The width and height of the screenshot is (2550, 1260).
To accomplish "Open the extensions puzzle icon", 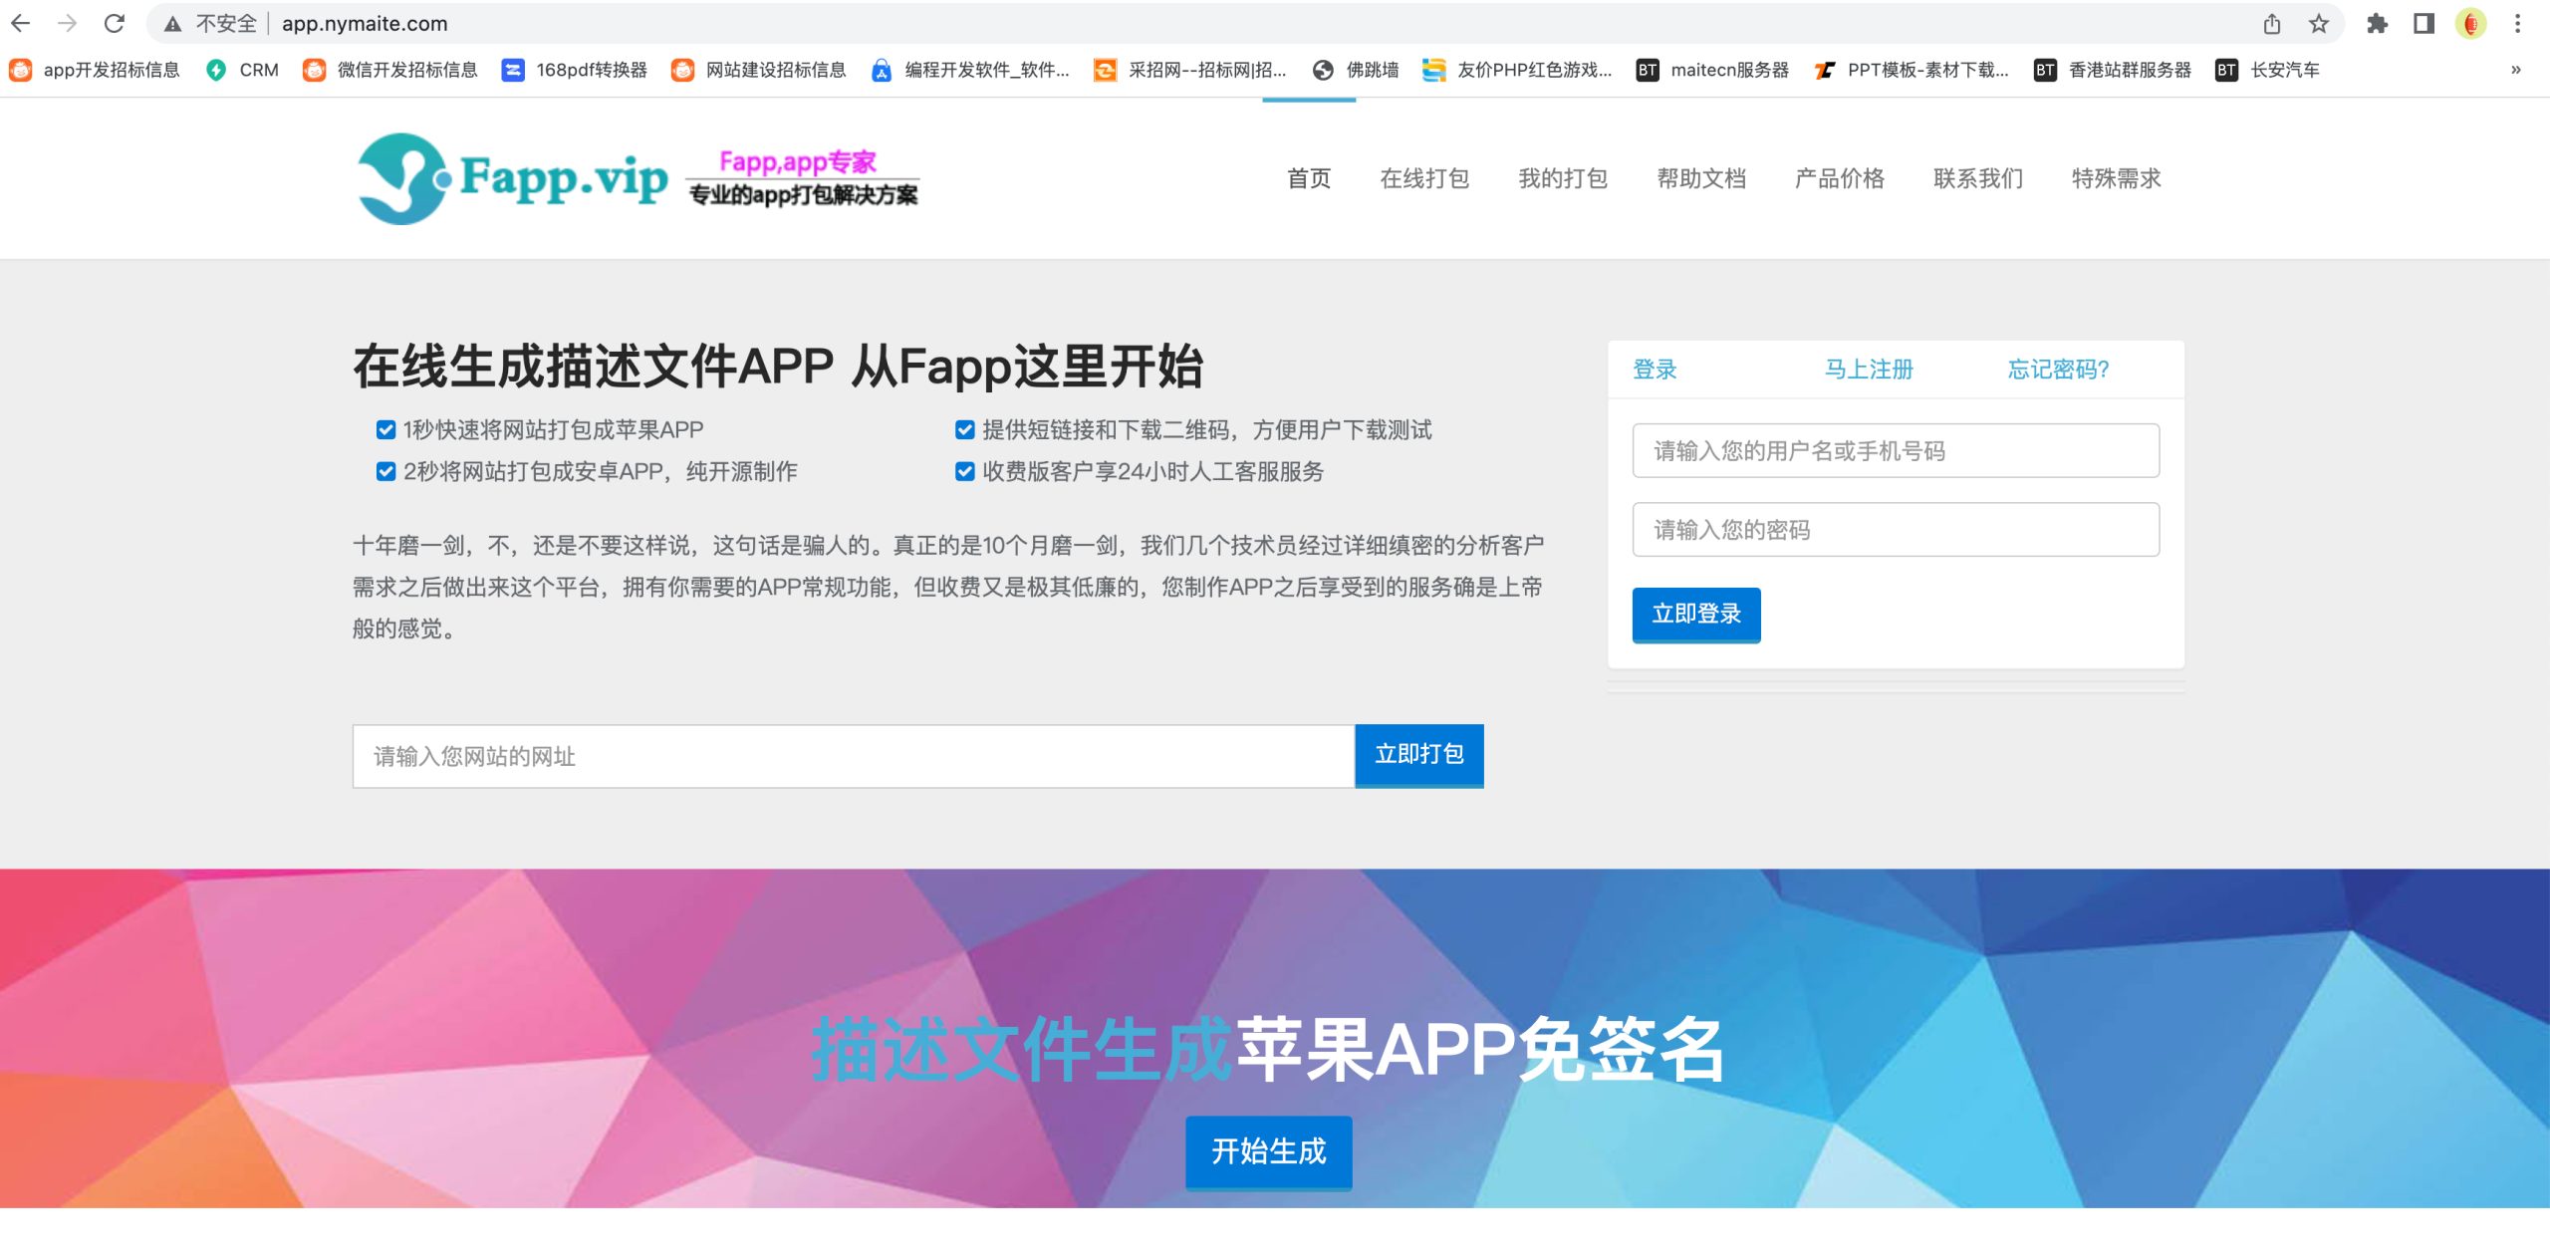I will tap(2378, 23).
